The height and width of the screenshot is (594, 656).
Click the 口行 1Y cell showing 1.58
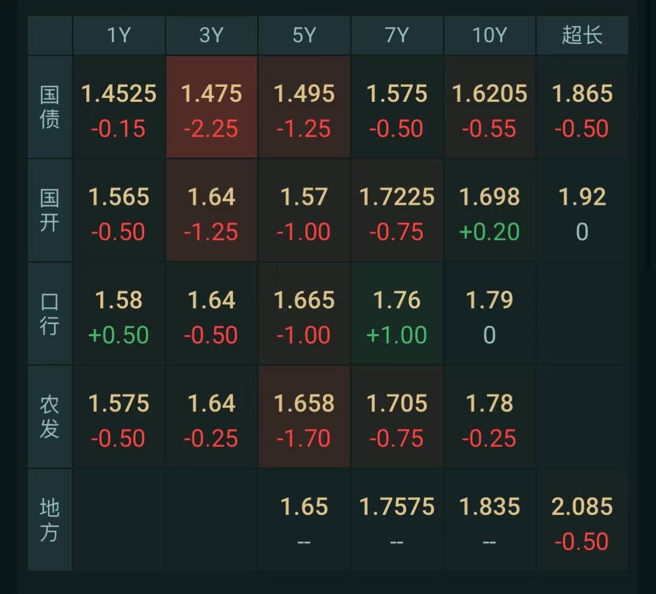point(119,313)
